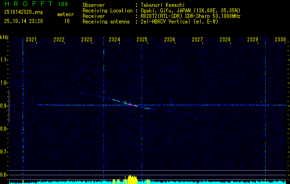290x184 pixels.
Task: Click the HROFFT program title
Action: [x=29, y=4]
